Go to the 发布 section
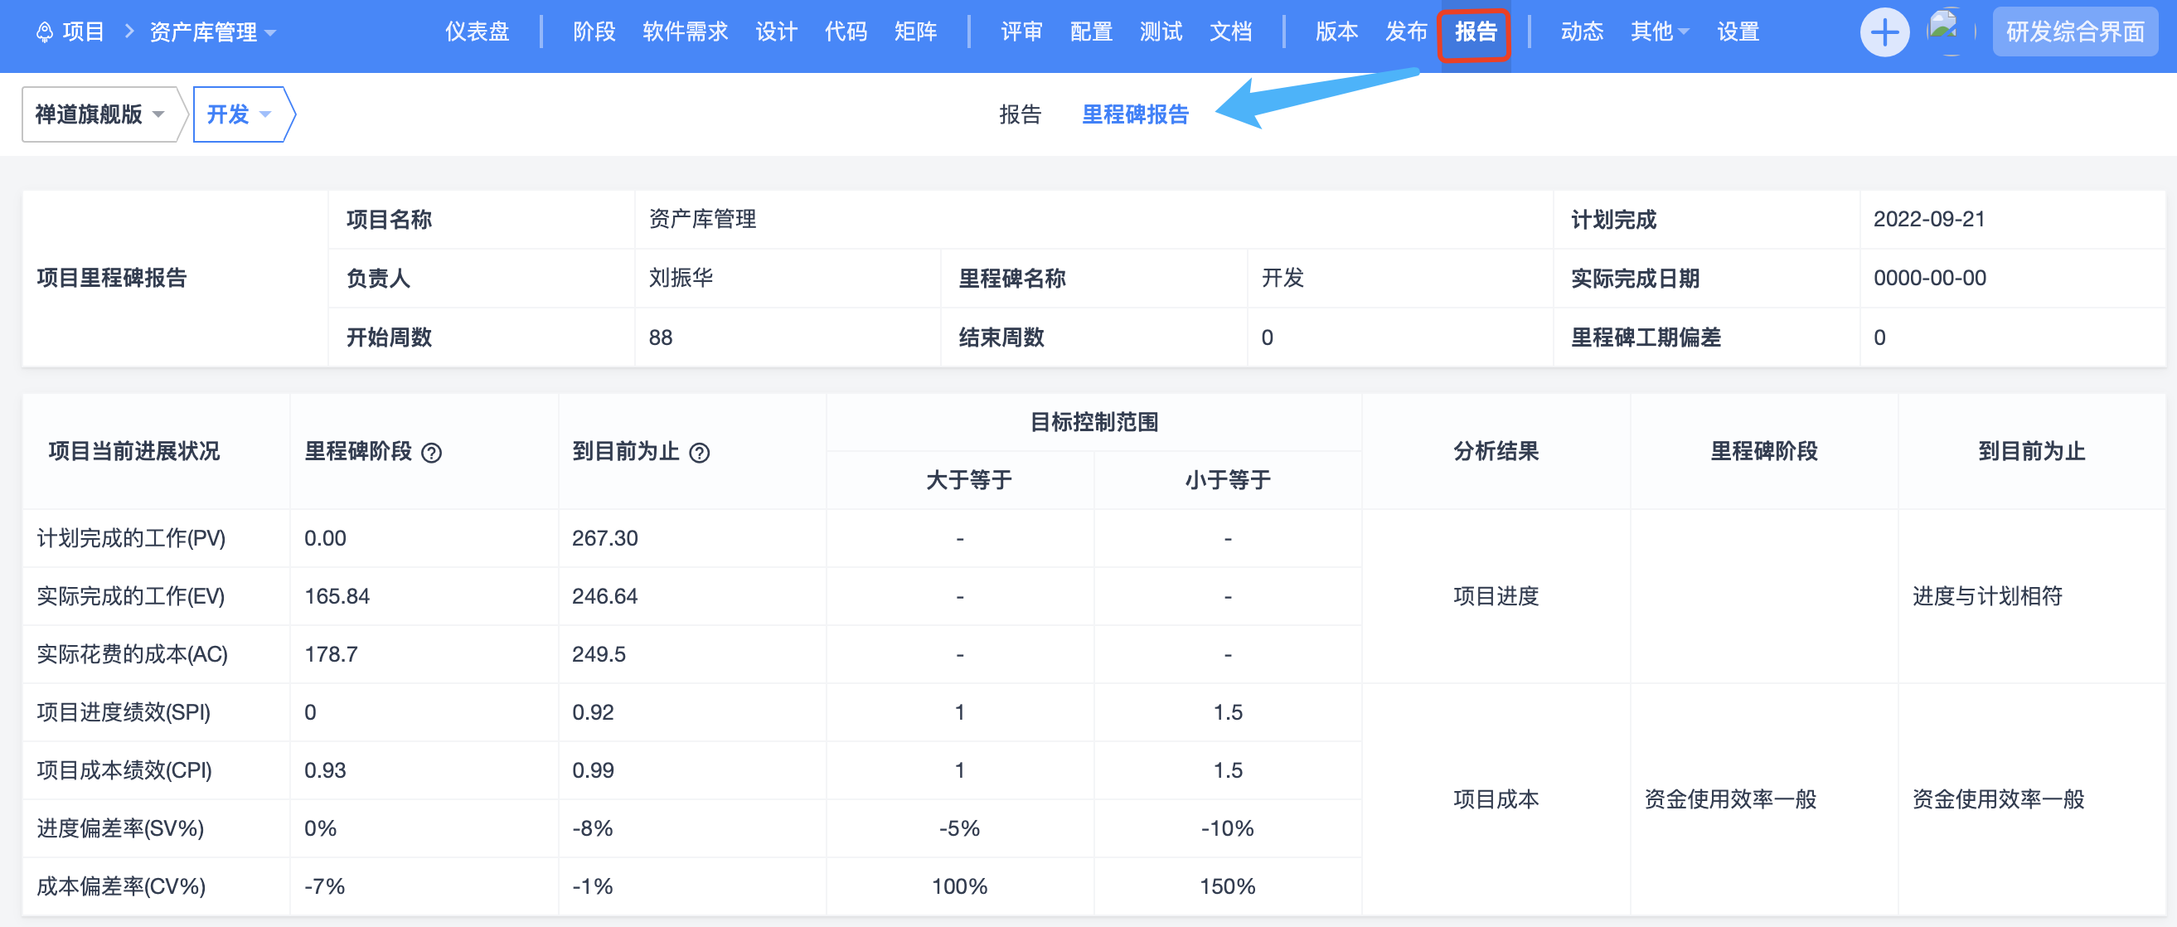 pos(1405,32)
